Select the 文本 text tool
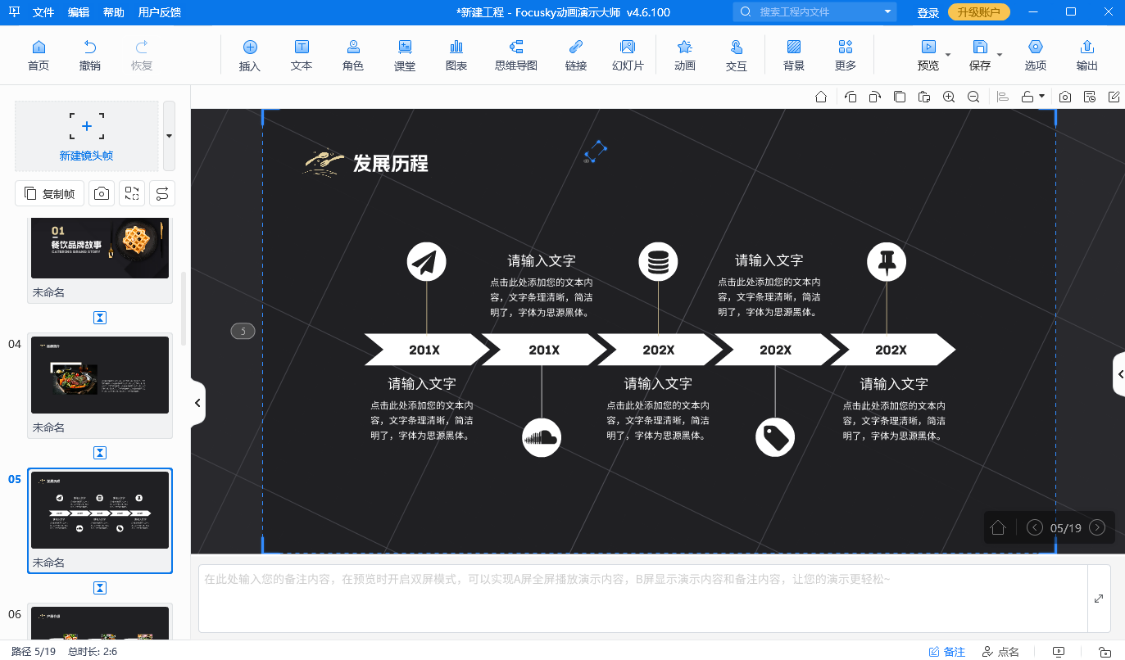 point(302,55)
